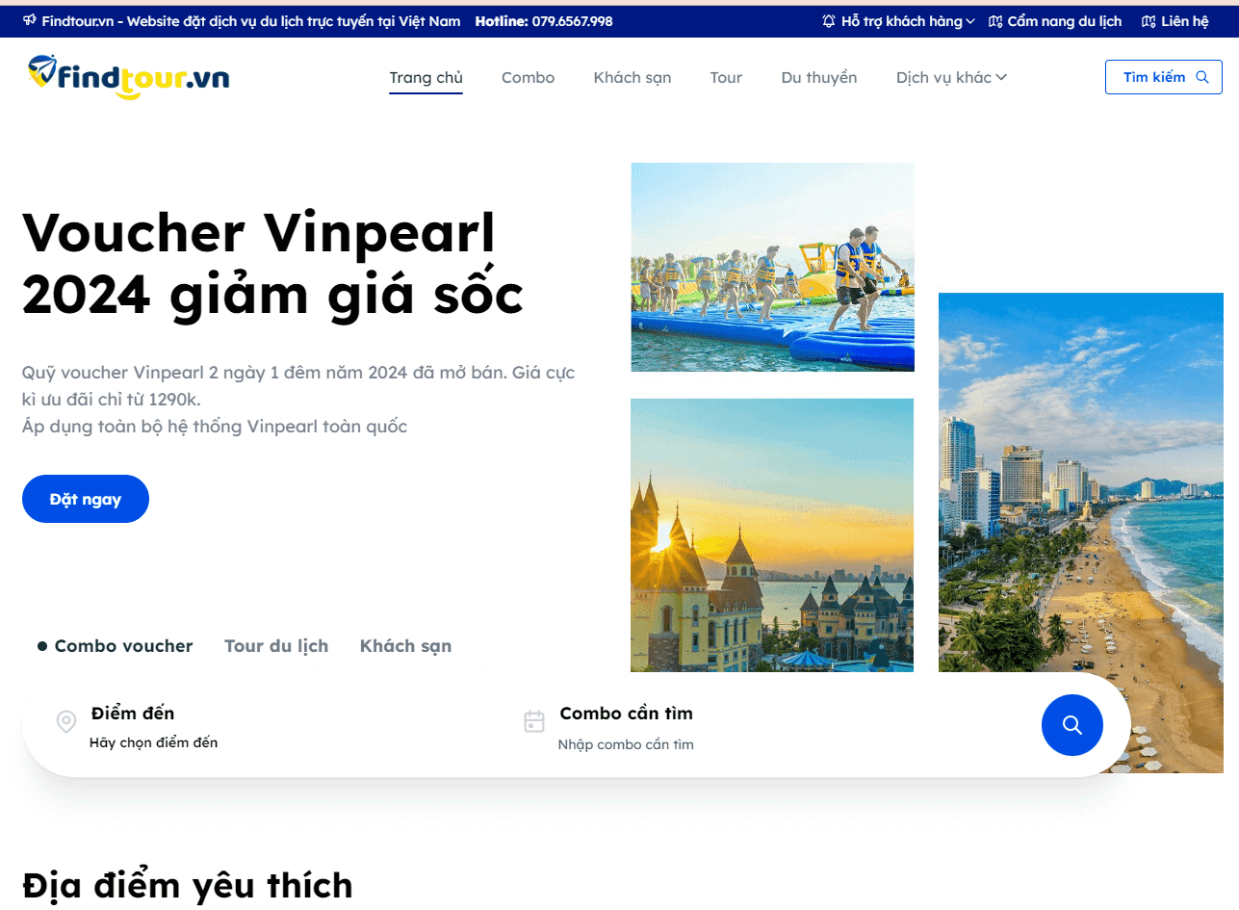Switch to the Tour du lịch tab
This screenshot has height=910, width=1239.
pyautogui.click(x=276, y=646)
